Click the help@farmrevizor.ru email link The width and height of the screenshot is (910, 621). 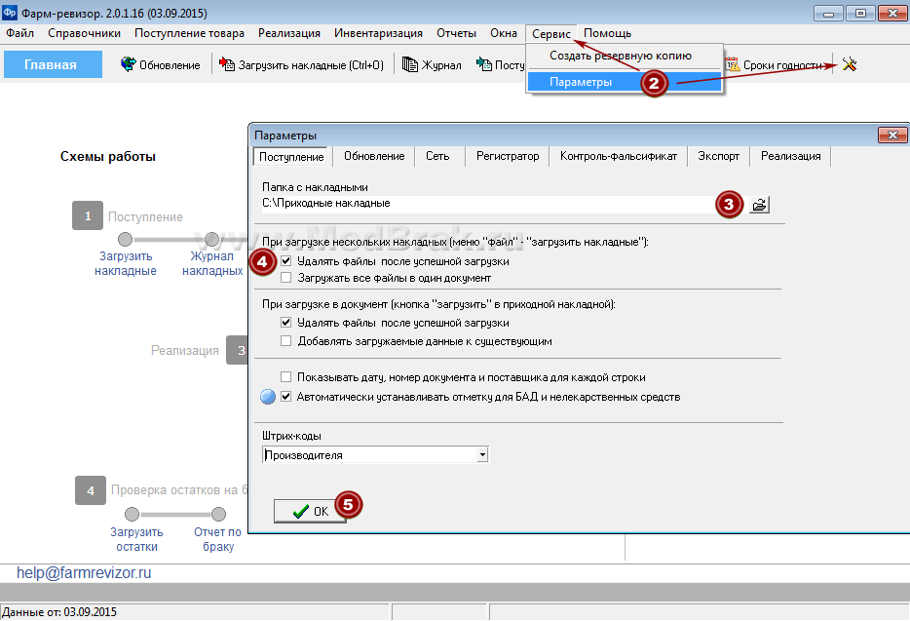click(84, 573)
